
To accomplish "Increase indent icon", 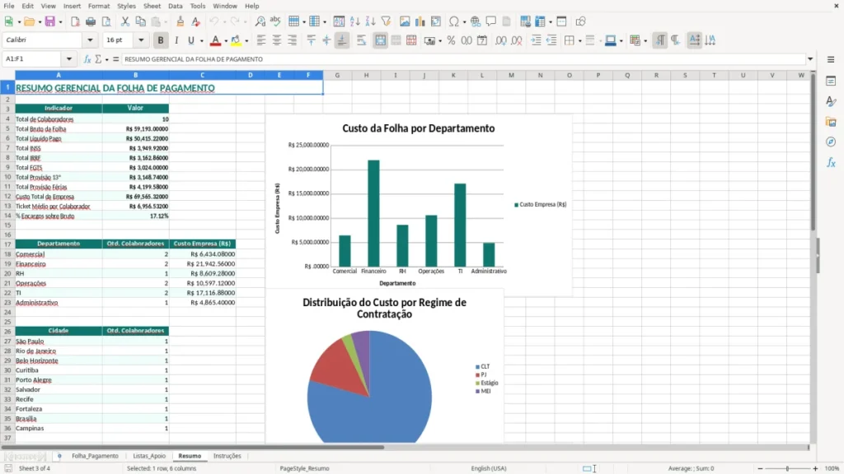I will (x=536, y=40).
